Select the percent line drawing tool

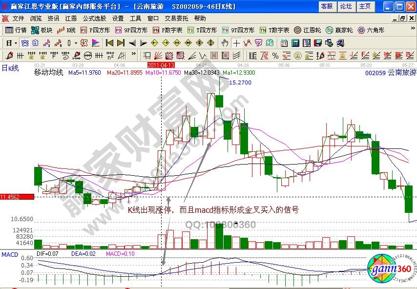point(275,55)
